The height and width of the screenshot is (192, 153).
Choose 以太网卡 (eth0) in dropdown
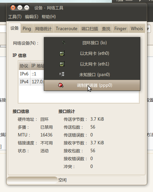tap(92, 53)
